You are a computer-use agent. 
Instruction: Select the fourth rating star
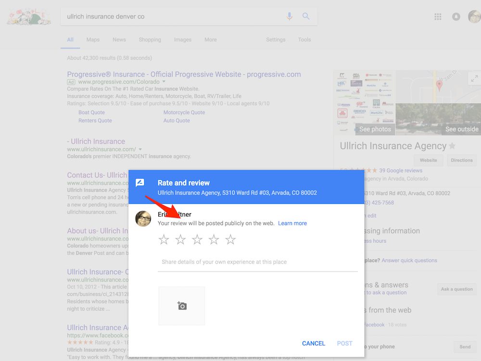[x=214, y=239]
